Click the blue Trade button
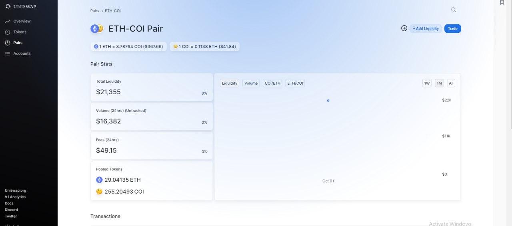Image resolution: width=512 pixels, height=226 pixels. pos(452,28)
